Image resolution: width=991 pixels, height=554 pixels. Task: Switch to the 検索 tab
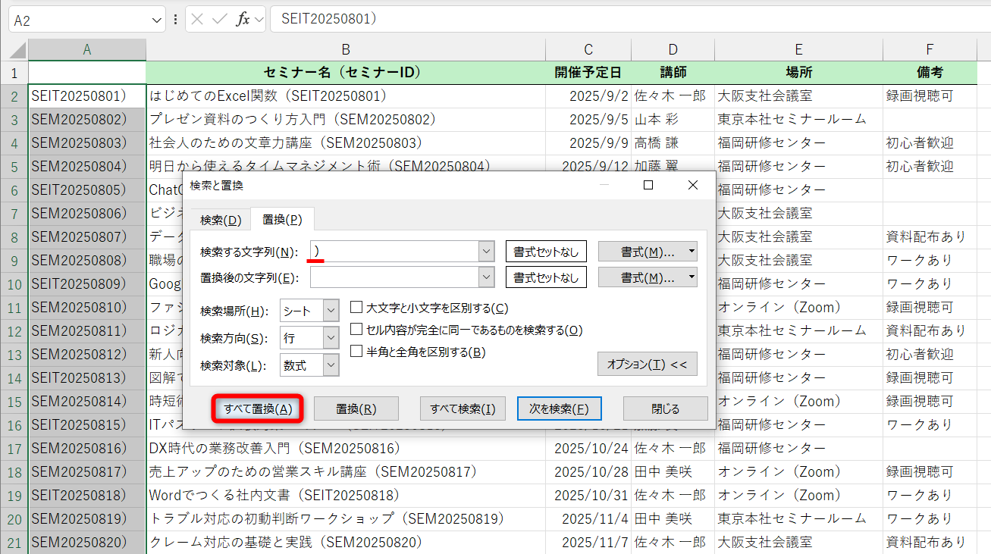(220, 219)
